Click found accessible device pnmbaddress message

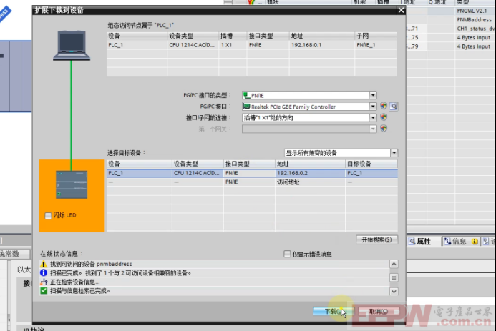point(91,264)
